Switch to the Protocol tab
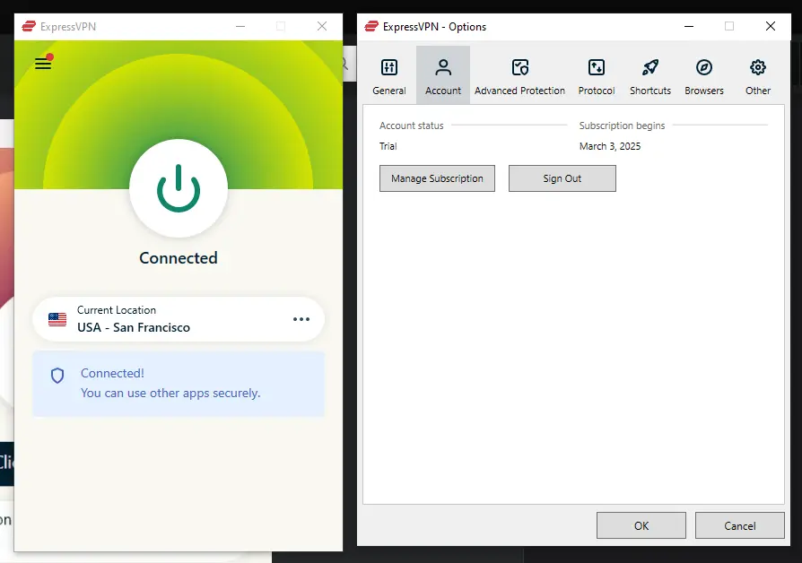This screenshot has width=802, height=563. (597, 76)
